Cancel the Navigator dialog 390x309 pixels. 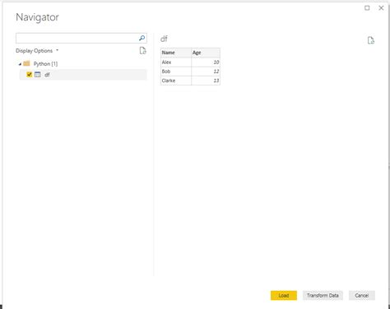point(362,295)
